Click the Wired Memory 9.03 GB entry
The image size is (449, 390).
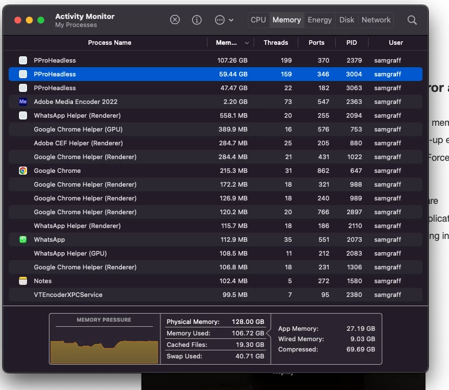coord(327,339)
